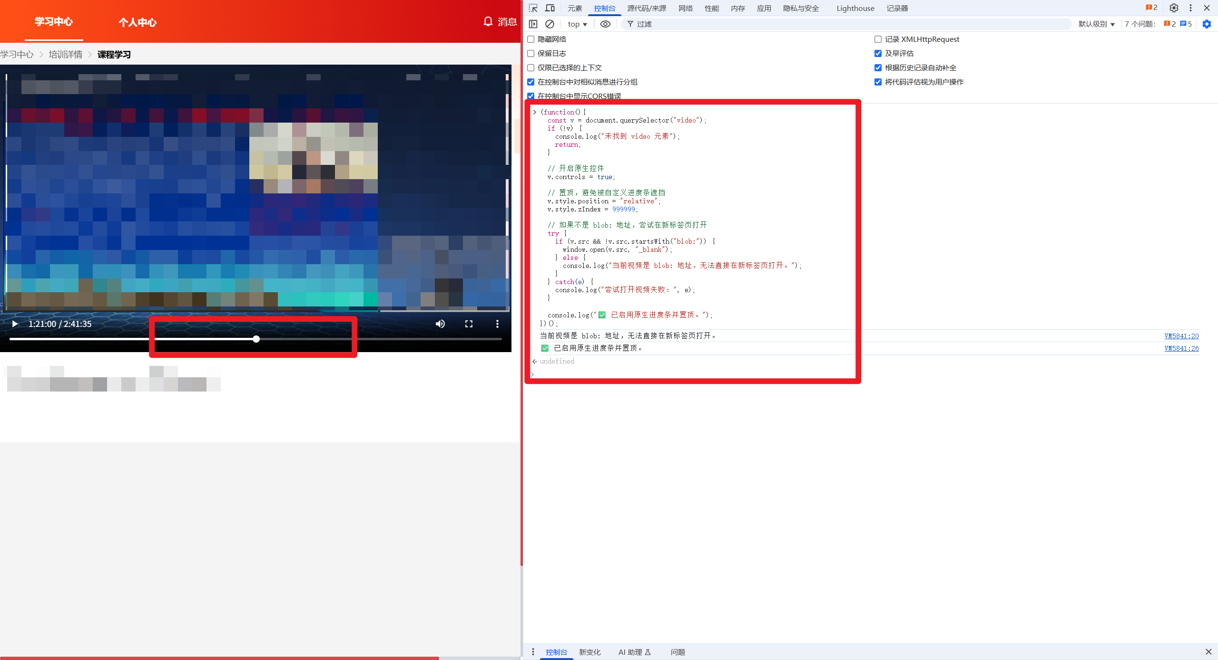Open the top context dropdown
This screenshot has height=660, width=1218.
point(577,24)
